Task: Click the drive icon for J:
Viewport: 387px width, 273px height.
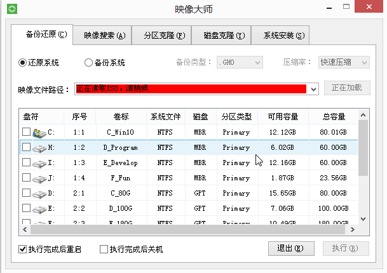Action: click(39, 179)
